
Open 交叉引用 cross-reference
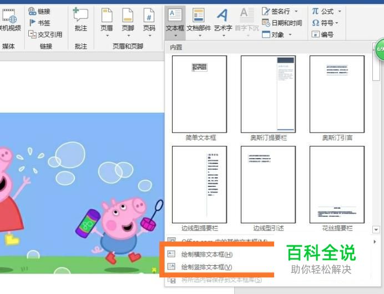click(x=46, y=34)
